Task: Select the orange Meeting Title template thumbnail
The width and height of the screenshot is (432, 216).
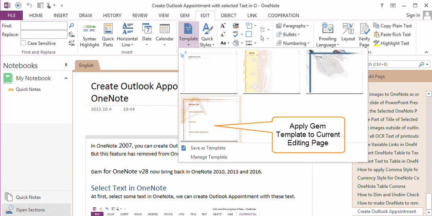Action: (x=209, y=119)
